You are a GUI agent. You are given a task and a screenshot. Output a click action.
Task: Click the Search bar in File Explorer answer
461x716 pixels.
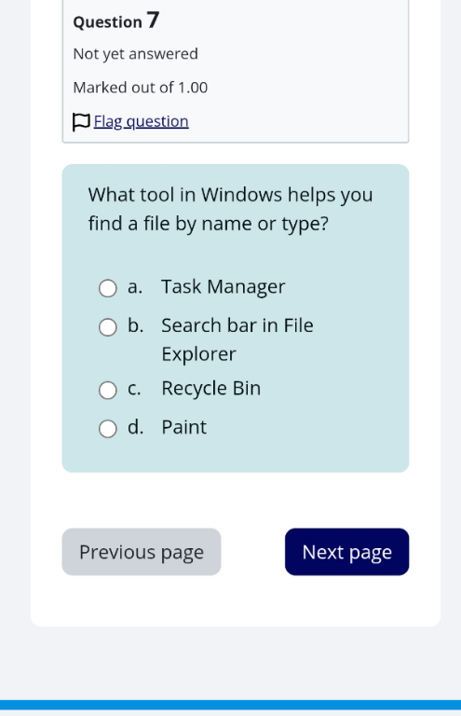click(237, 339)
